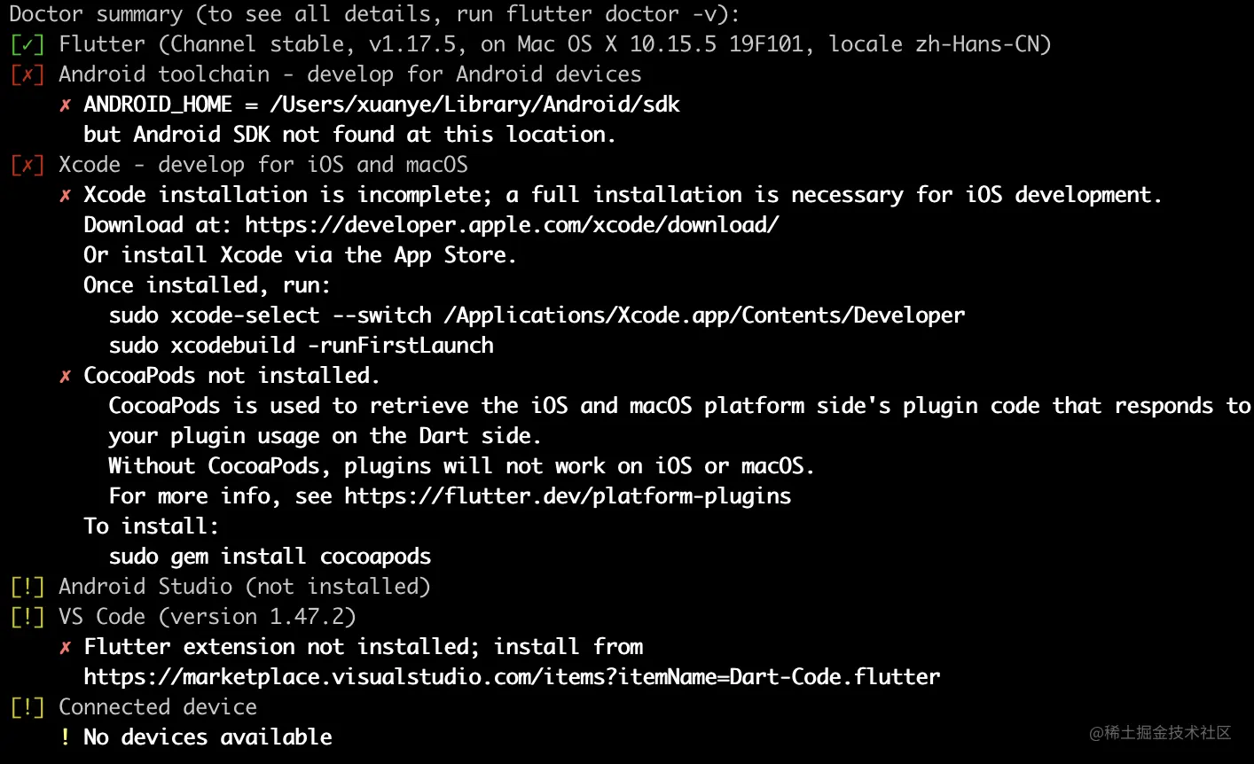This screenshot has height=764, width=1254.
Task: Click the yellow [!] marker before VS Code
Action: pos(27,617)
